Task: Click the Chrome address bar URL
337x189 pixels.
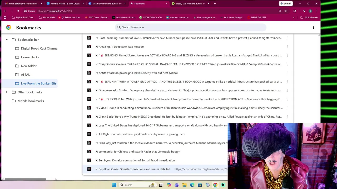Action: pyautogui.click(x=54, y=11)
